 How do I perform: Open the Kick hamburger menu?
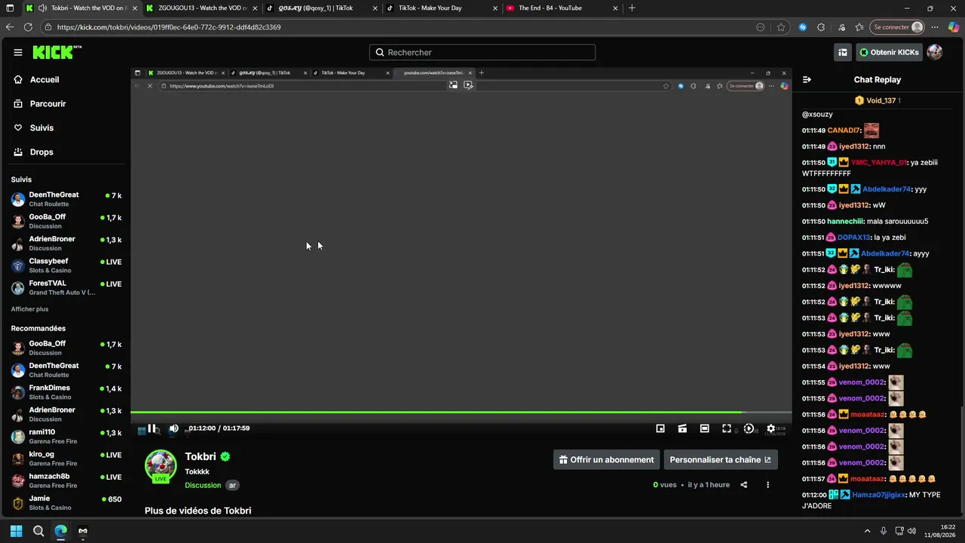[18, 52]
